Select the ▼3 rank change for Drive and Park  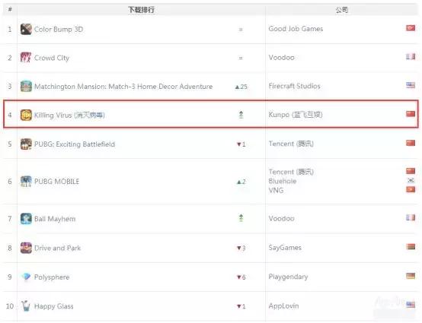point(241,248)
